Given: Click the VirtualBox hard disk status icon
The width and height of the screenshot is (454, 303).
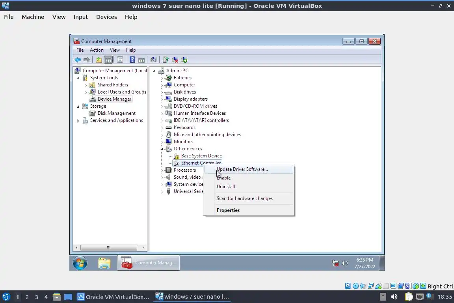Looking at the screenshot, I should tap(348, 286).
